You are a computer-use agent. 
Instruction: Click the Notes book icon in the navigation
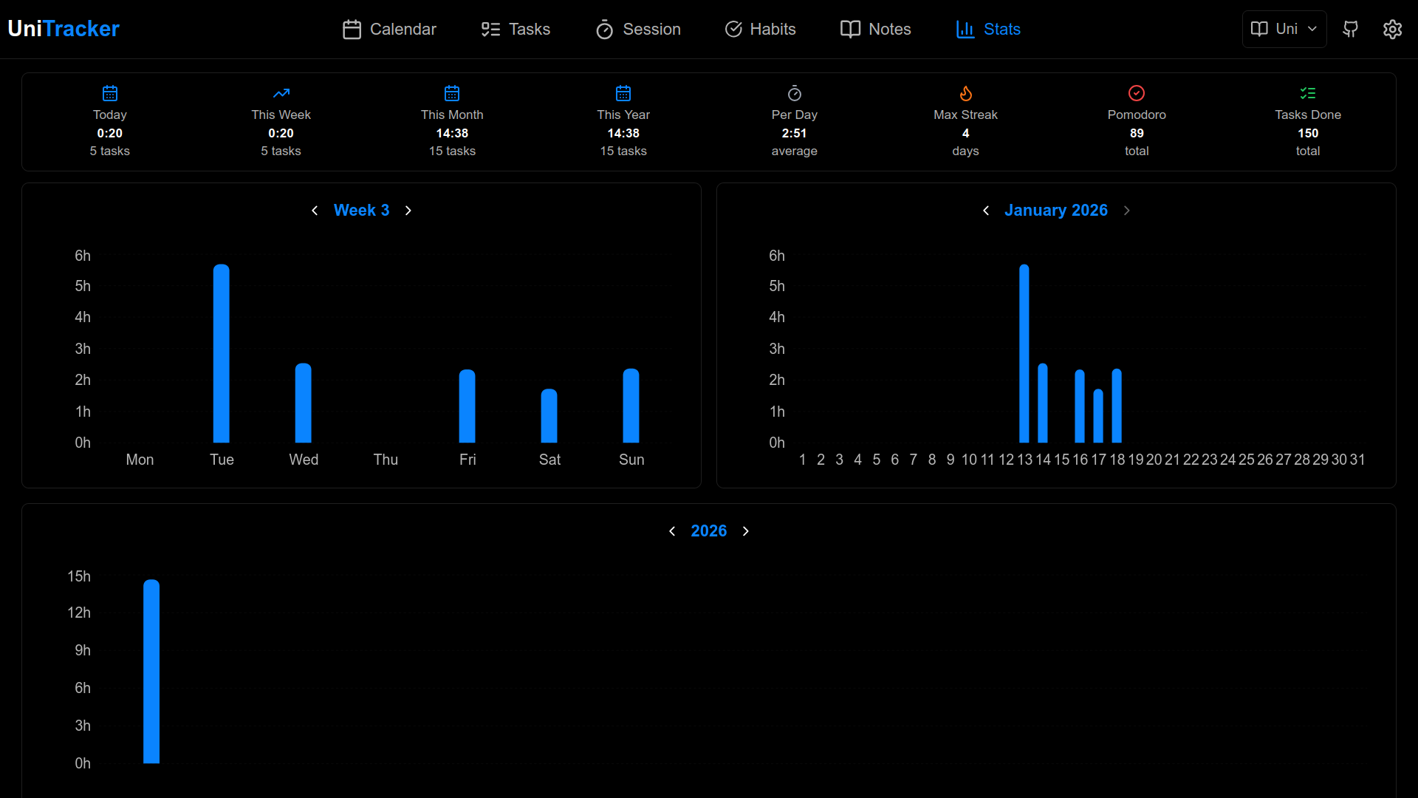click(850, 30)
